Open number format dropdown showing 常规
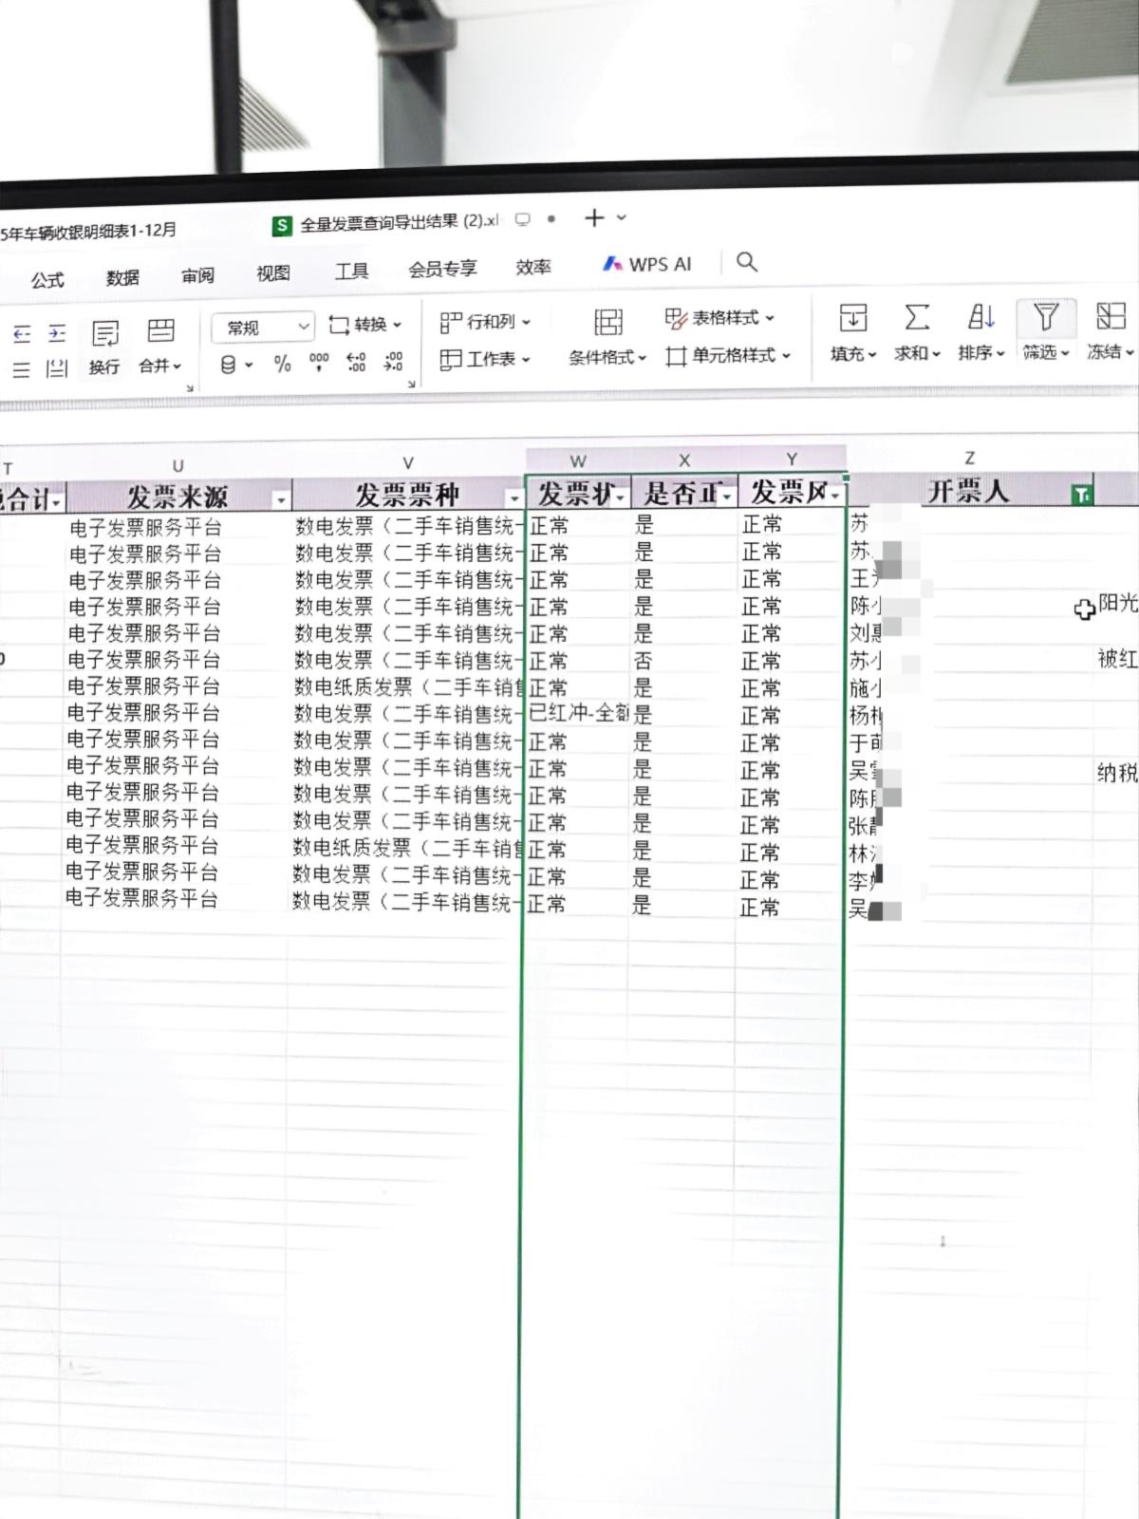This screenshot has width=1139, height=1519. tap(263, 328)
